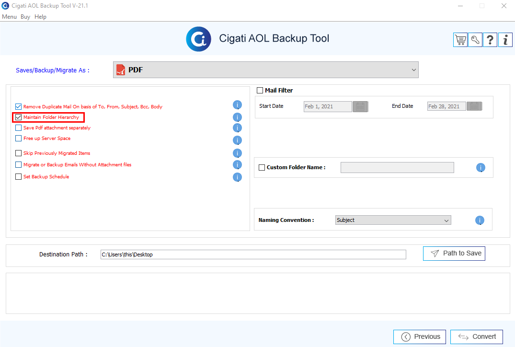
Task: Check Migrate or Backup Emails Without Attachment
Action: click(18, 164)
